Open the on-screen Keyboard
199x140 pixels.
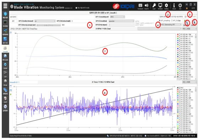click(x=140, y=6)
